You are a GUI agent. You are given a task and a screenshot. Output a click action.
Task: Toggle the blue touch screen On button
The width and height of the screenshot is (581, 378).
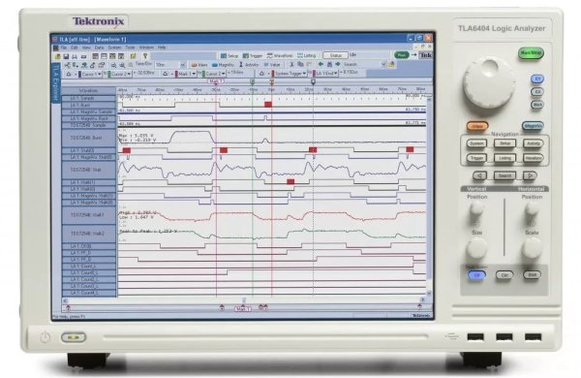(476, 275)
